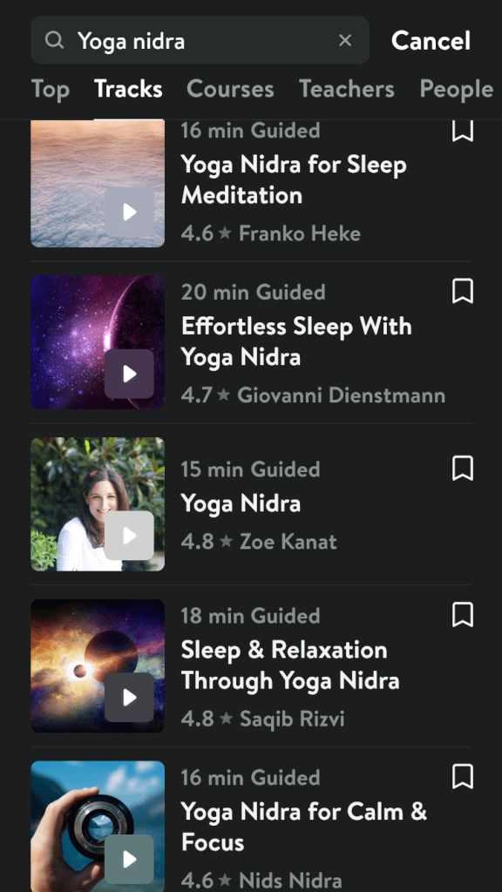Cancel the current search

(431, 40)
